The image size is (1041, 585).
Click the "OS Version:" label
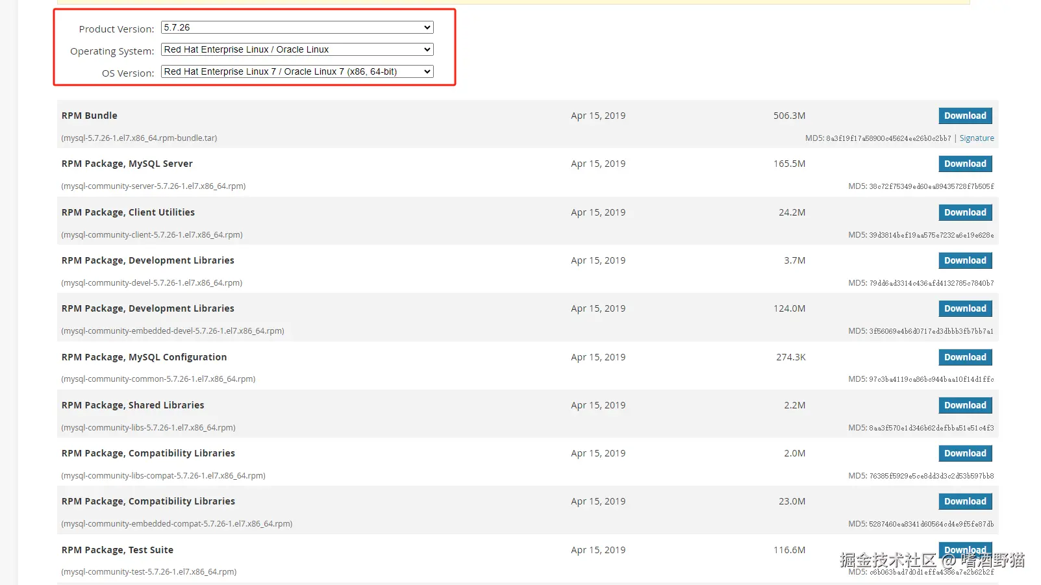tap(128, 73)
